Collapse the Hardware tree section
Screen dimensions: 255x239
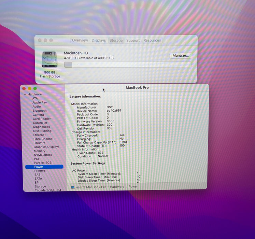[x=25, y=94]
